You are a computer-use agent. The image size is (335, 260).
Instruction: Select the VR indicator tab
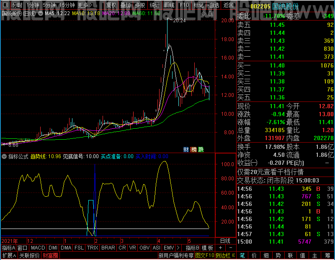132,248
